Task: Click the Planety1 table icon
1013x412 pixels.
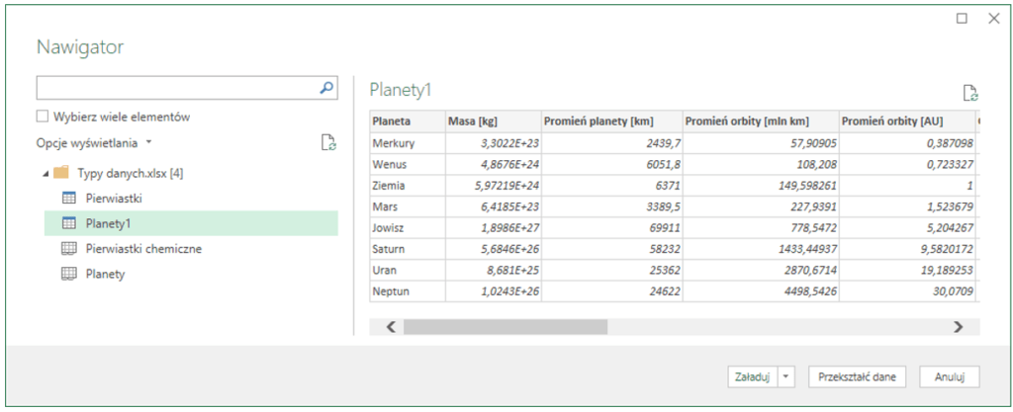Action: click(69, 223)
